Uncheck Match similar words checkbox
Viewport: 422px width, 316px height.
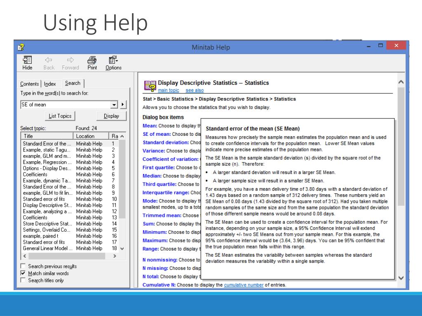click(23, 273)
